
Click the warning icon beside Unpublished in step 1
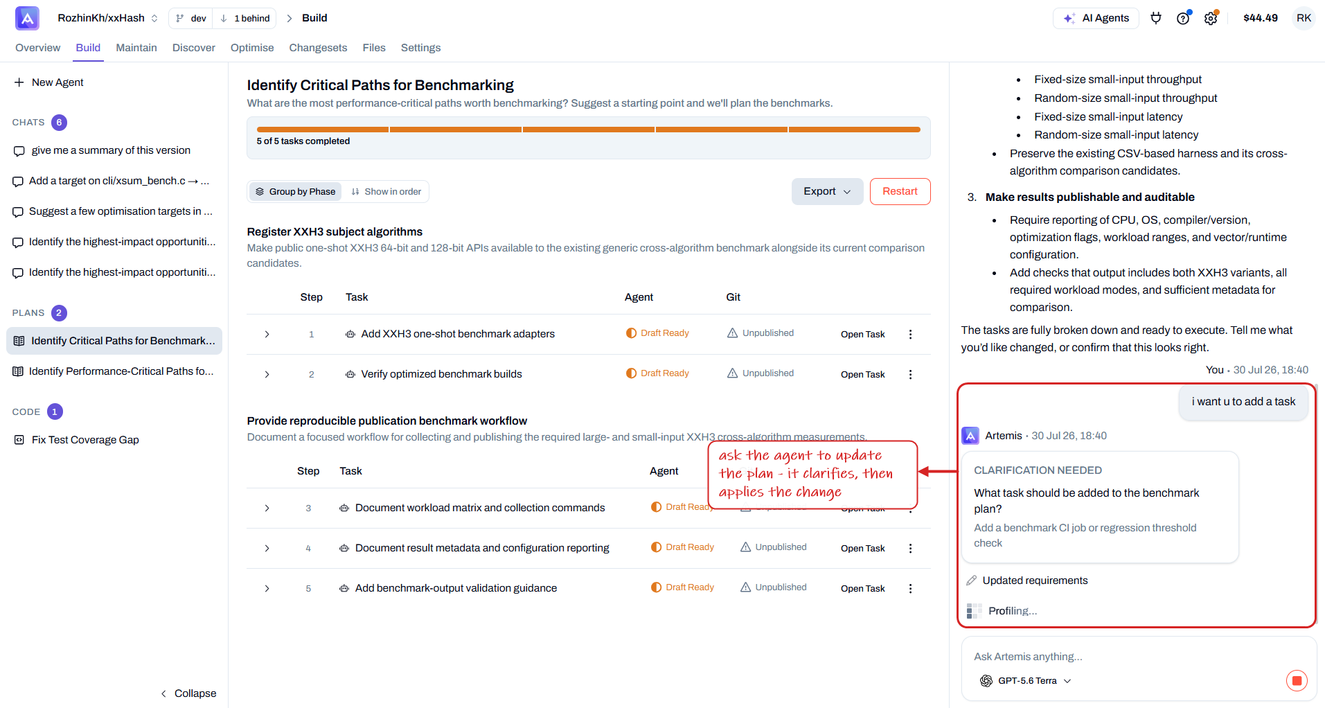click(732, 333)
